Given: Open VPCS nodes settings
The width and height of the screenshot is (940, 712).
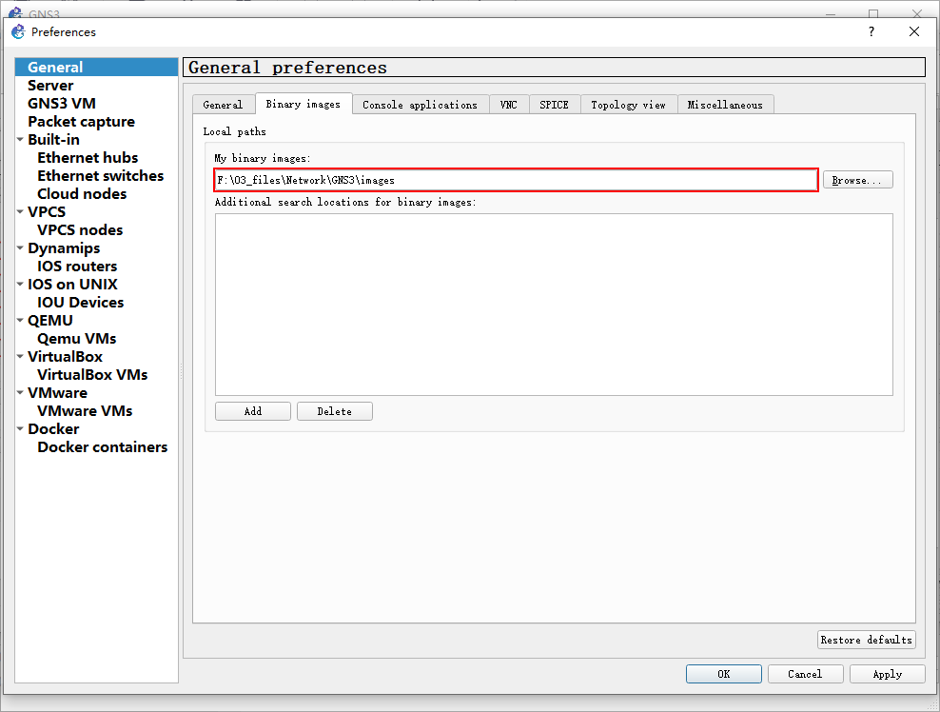Looking at the screenshot, I should point(80,229).
